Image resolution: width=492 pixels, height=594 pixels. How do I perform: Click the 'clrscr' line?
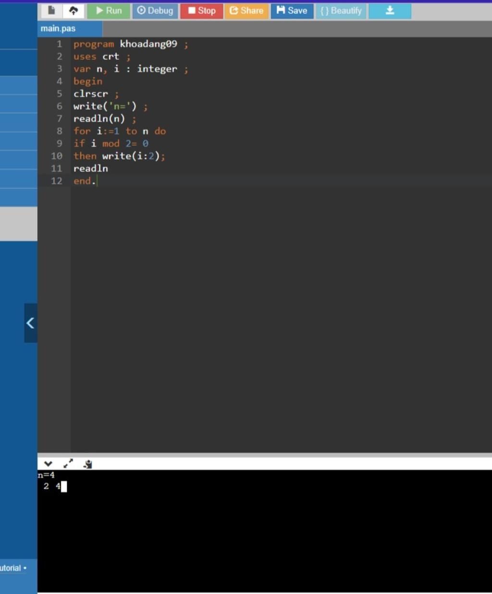(96, 94)
